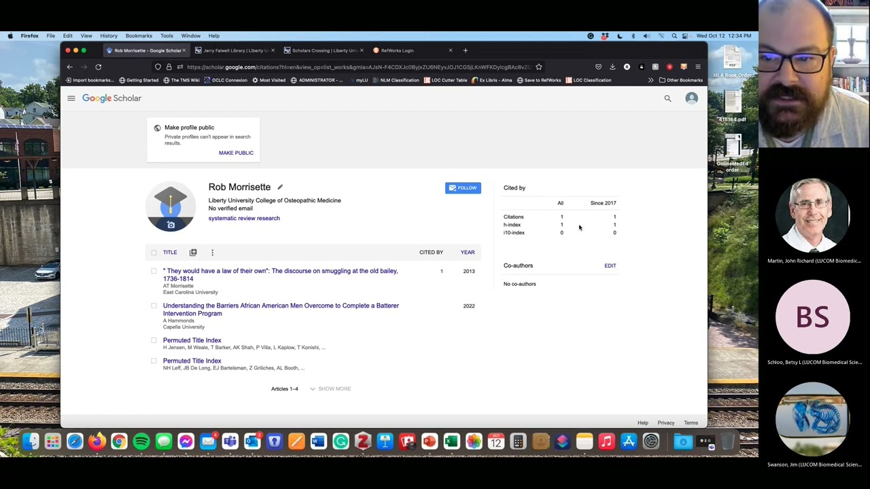Open Spotify from the Dock

(141, 442)
